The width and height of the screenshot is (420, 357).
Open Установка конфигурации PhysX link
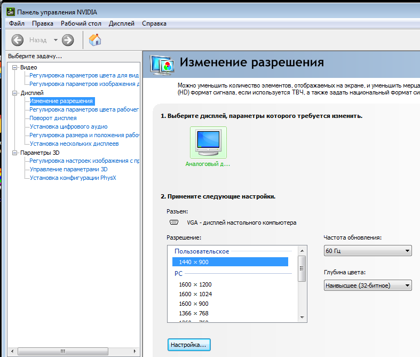coord(73,178)
